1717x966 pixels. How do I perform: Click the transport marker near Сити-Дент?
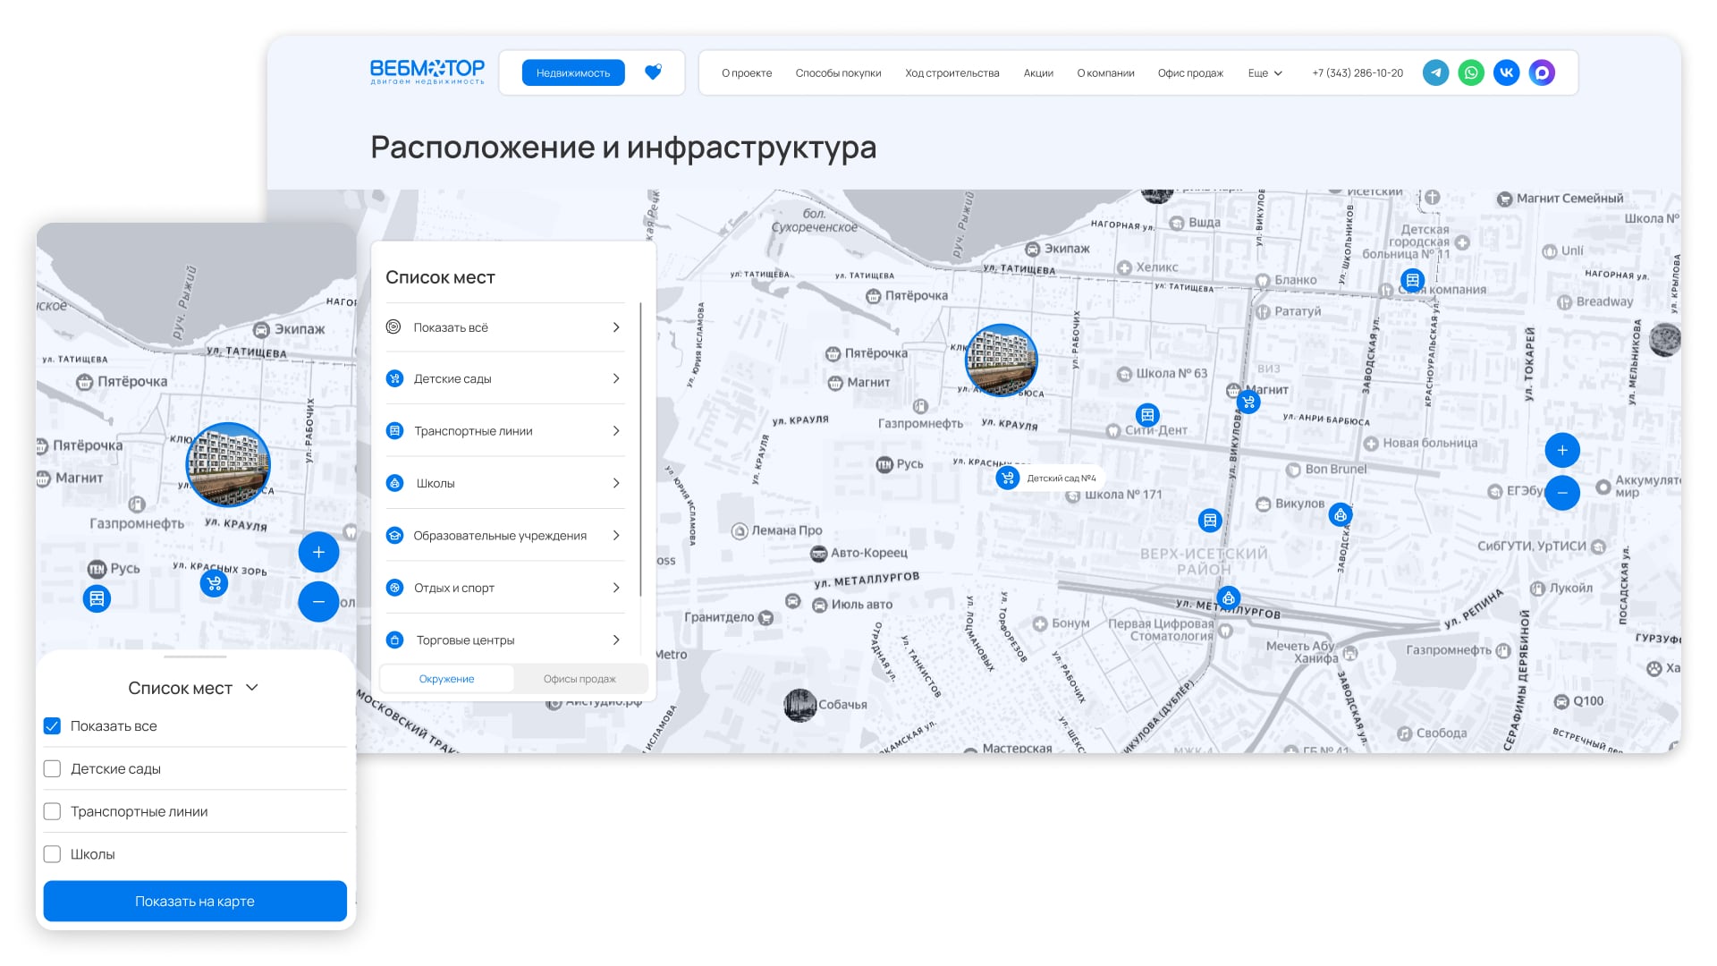click(x=1147, y=415)
